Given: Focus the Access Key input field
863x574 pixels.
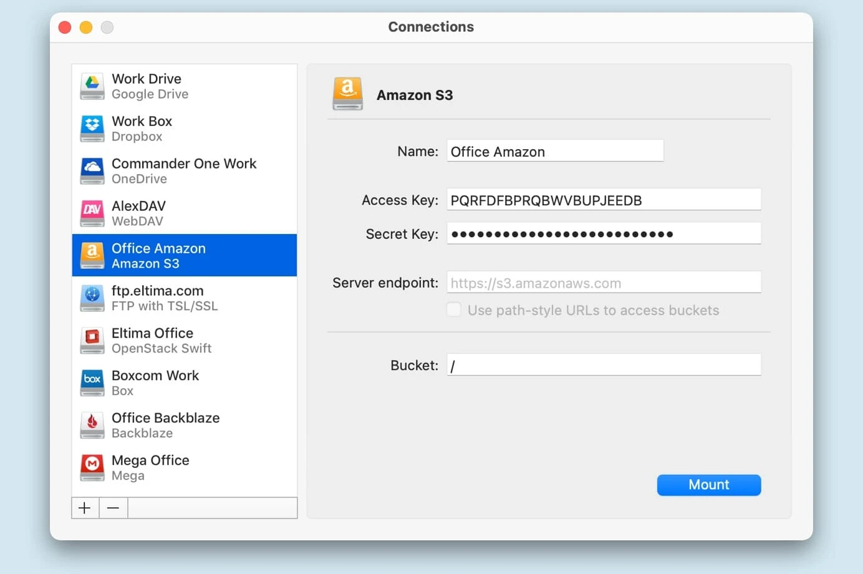Looking at the screenshot, I should click(603, 200).
